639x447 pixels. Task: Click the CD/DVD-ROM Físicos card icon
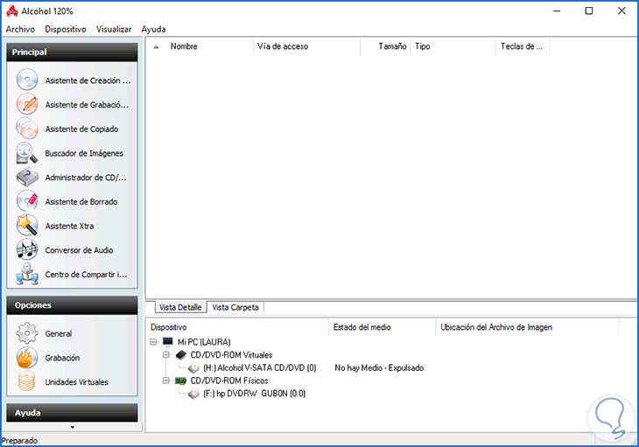coord(180,381)
